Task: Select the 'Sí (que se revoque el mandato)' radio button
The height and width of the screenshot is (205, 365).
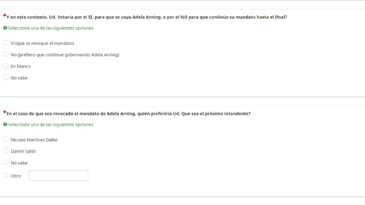Action: point(6,43)
